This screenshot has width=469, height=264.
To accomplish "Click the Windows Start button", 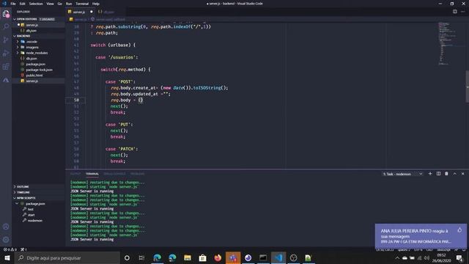I will (7, 257).
